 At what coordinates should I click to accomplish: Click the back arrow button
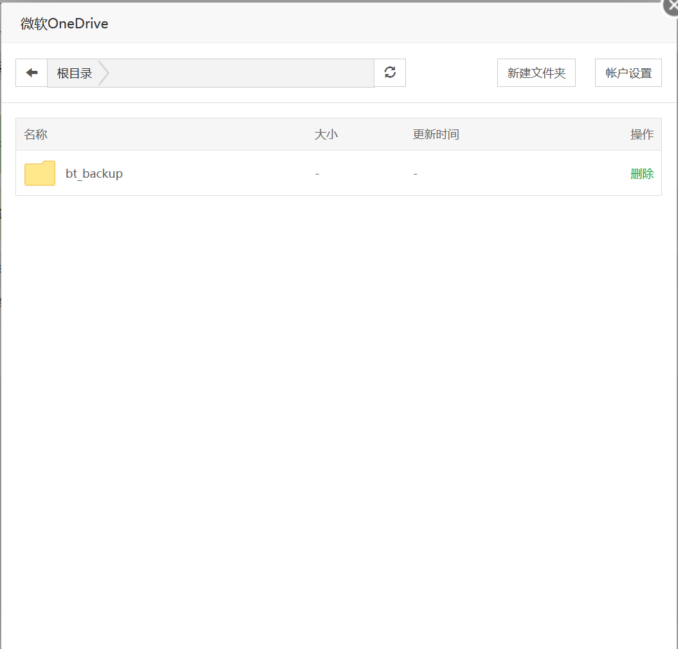pos(32,73)
